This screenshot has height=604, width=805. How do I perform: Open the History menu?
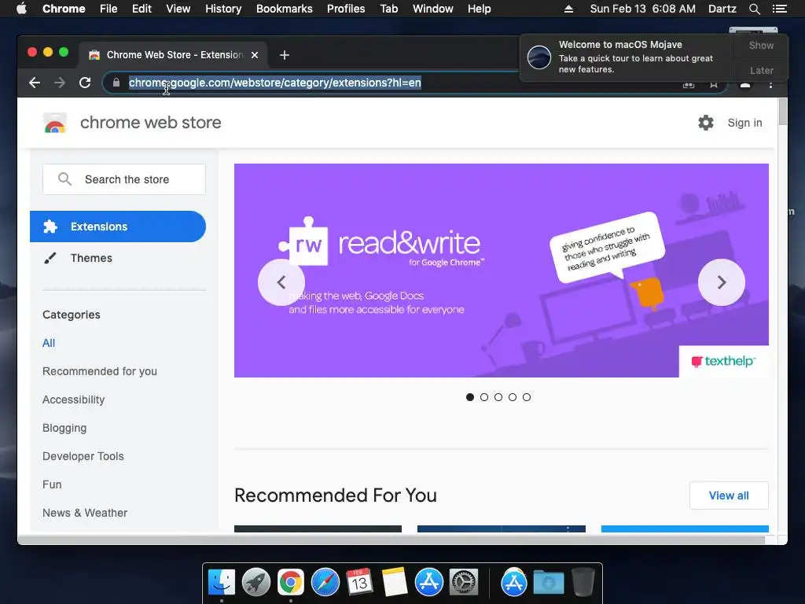click(223, 9)
